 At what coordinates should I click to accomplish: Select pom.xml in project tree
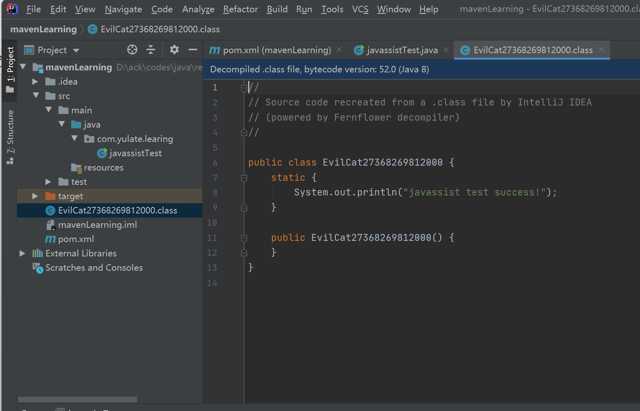click(x=76, y=239)
